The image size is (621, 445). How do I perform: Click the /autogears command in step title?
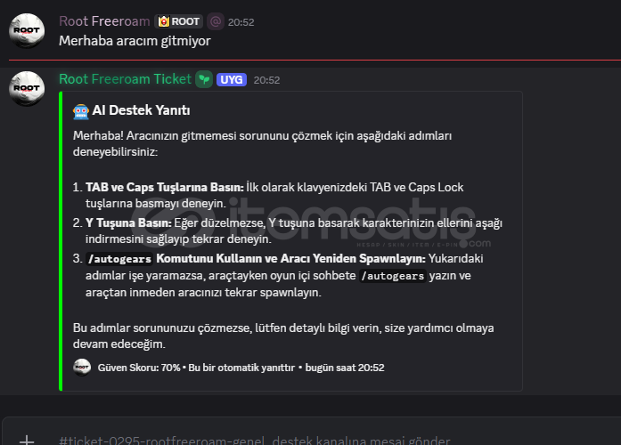tap(119, 259)
